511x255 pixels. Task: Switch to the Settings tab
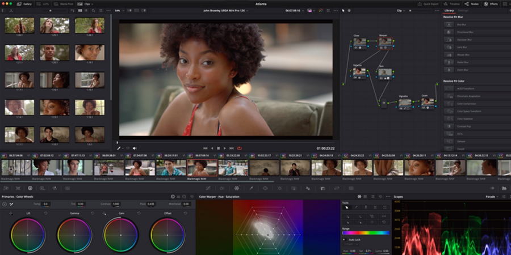[x=463, y=10]
